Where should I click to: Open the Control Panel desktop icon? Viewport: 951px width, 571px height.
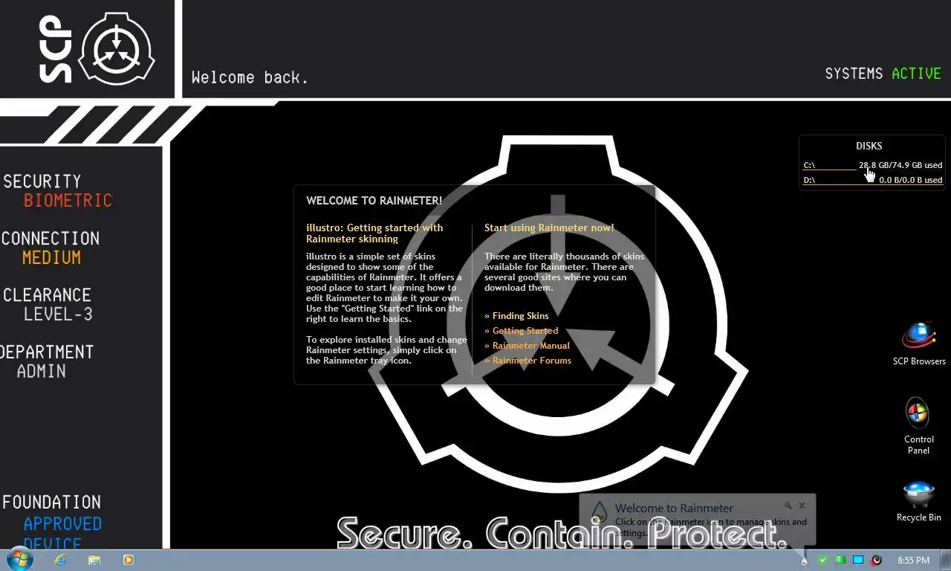(918, 425)
